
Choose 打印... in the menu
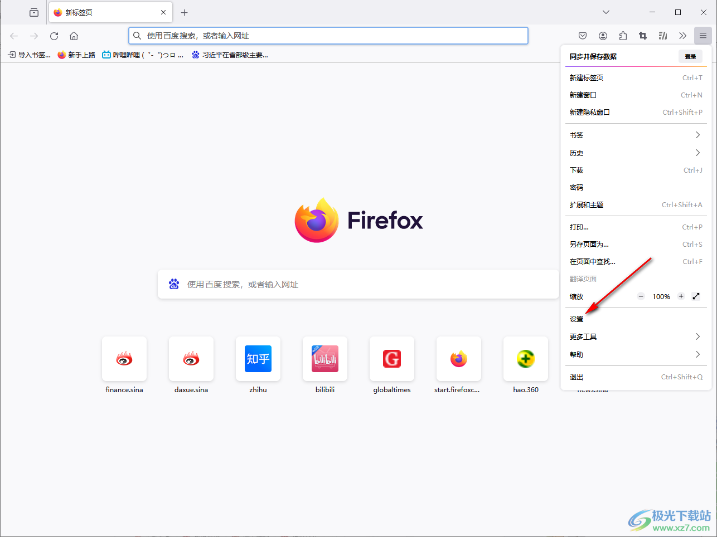[x=636, y=227]
